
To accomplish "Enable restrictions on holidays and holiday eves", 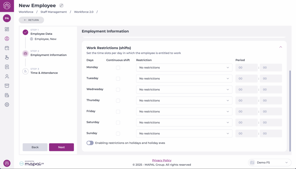I will click(90, 143).
